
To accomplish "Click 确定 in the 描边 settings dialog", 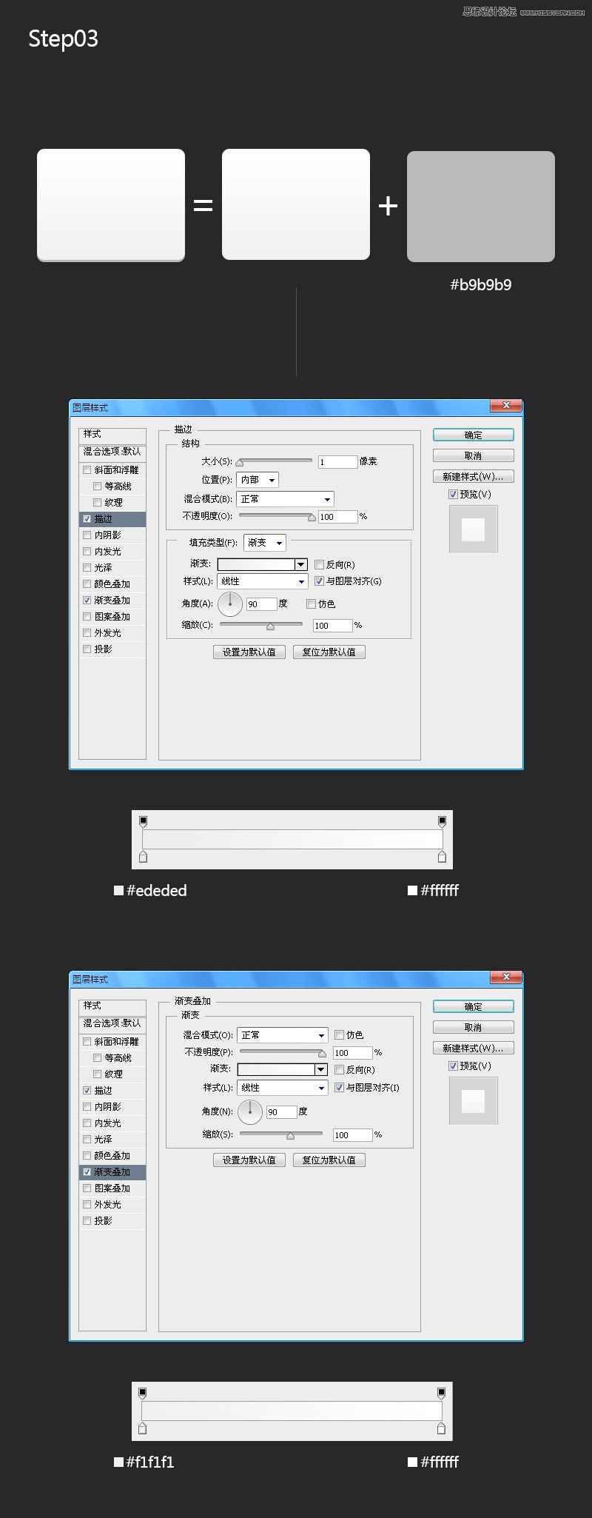I will pyautogui.click(x=474, y=435).
